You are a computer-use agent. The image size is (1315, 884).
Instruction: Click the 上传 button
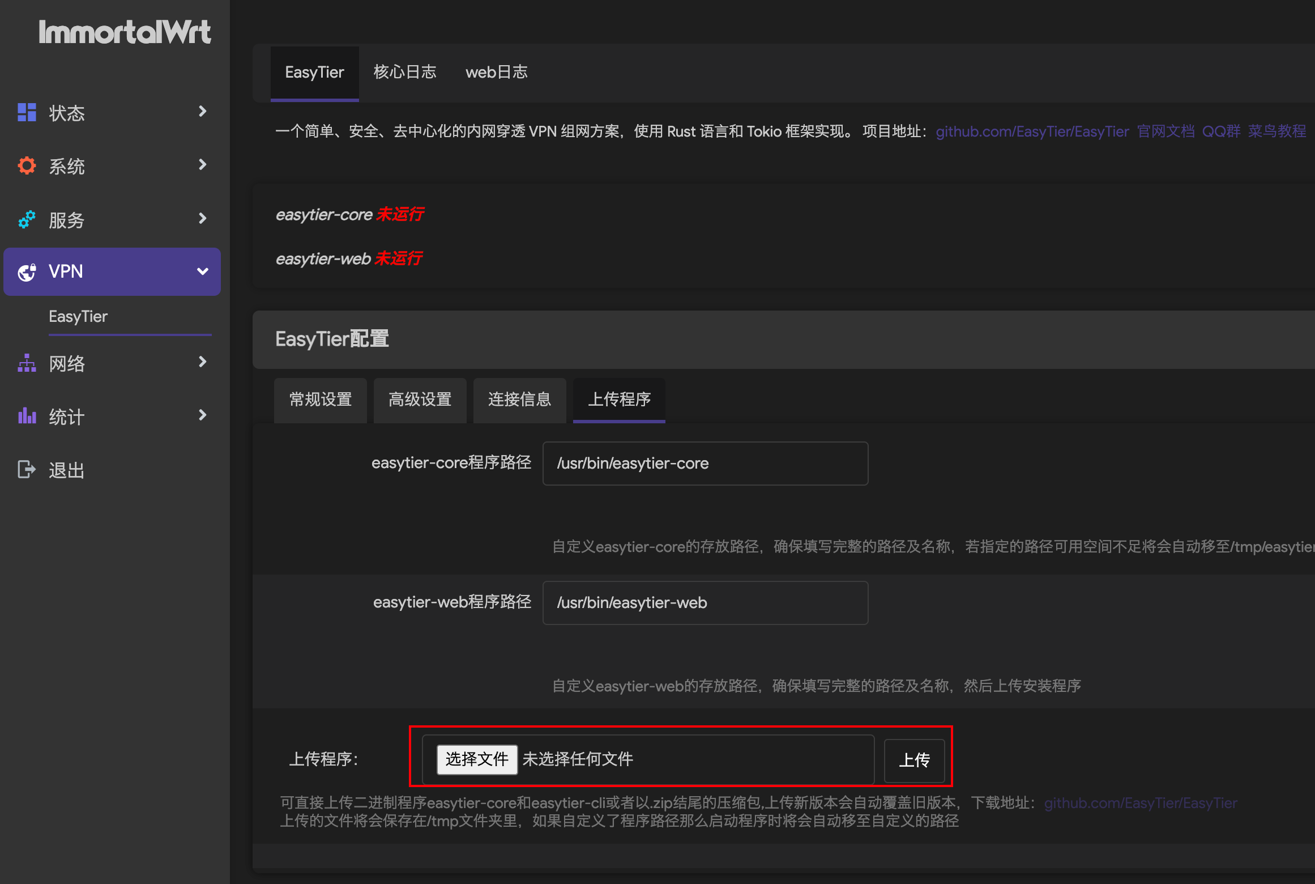point(915,760)
